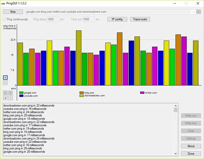Click the log scrollbar up arrow
Image resolution: width=204 pixels, height=159 pixels.
tap(176, 106)
